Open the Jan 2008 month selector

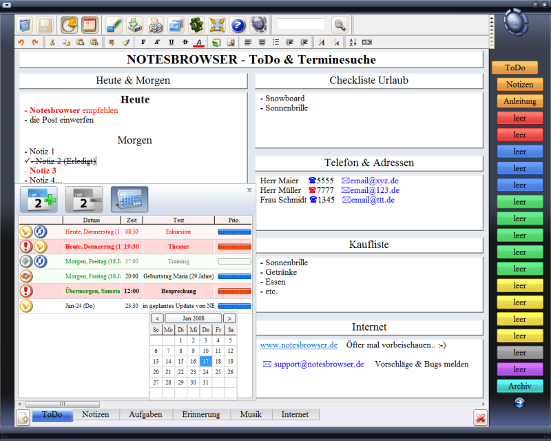click(x=193, y=318)
